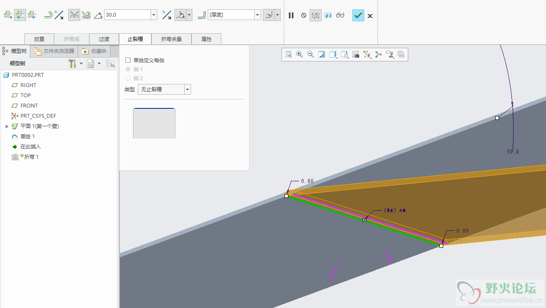Select the third bend line position icon
The width and height of the screenshot is (546, 308).
pos(32,15)
